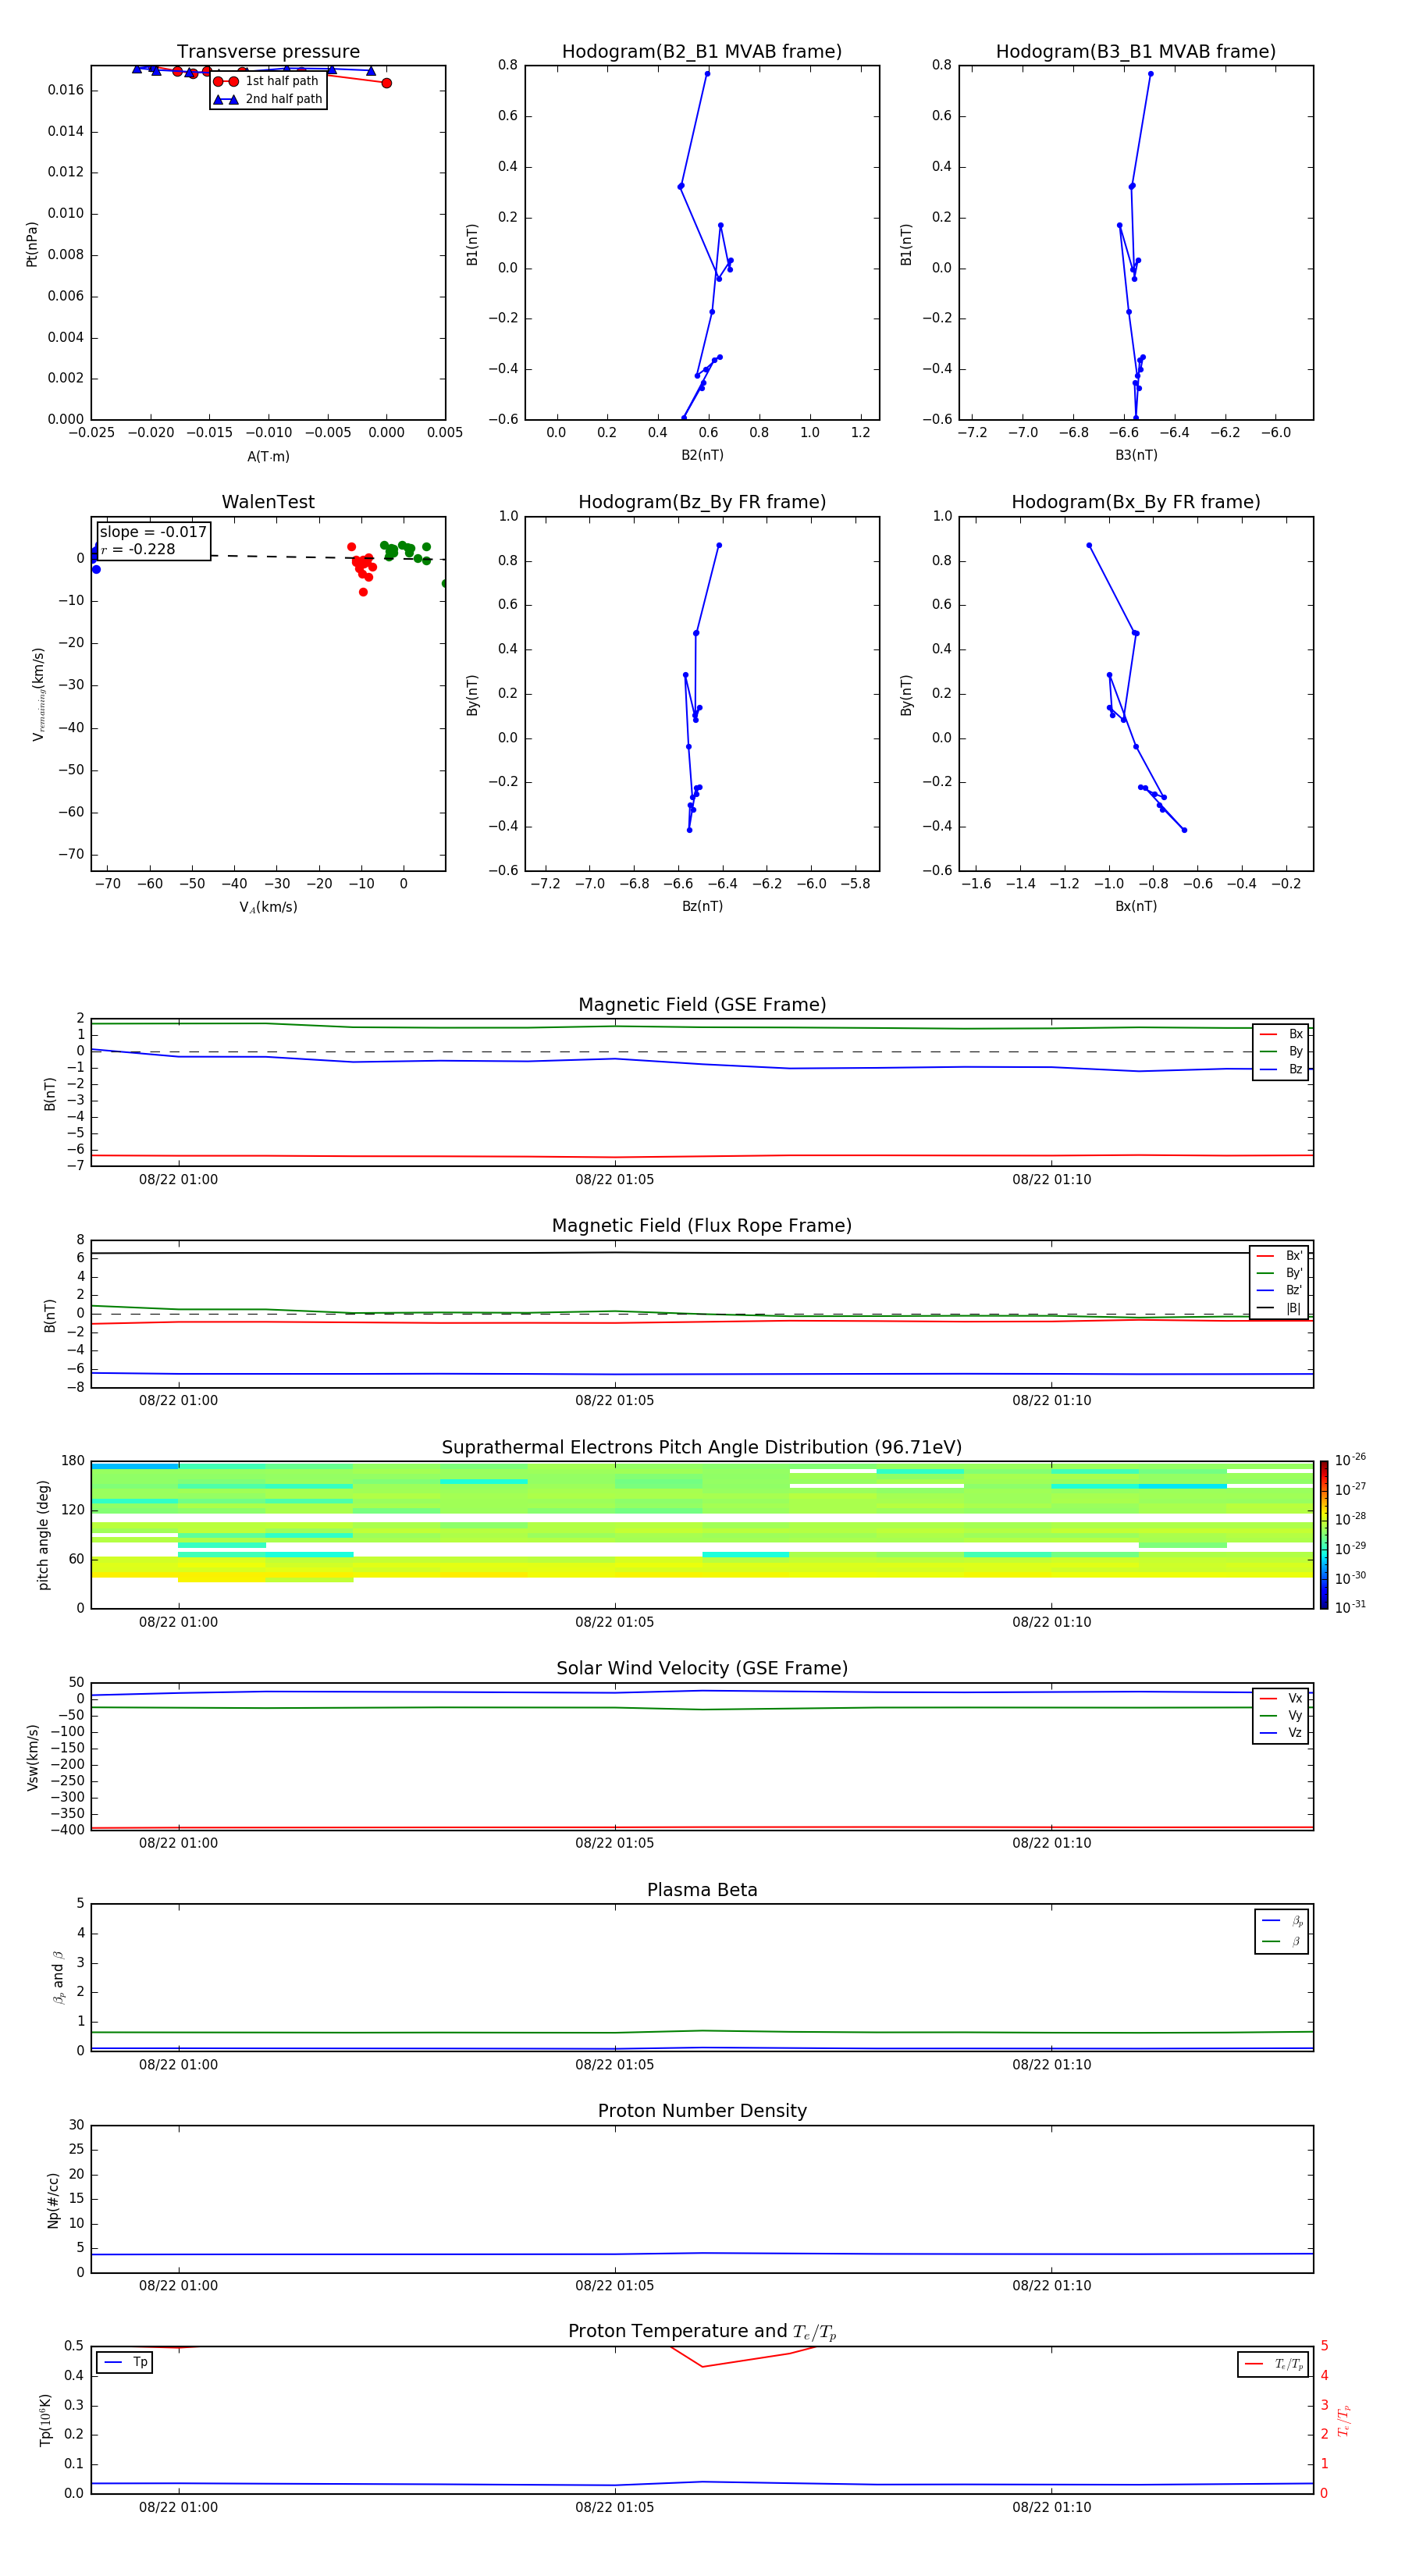
Task: Click the Vy entry in velocity legend
Action: tap(1281, 1715)
